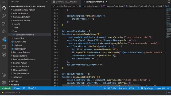Image resolution: width=171 pixels, height=96 pixels.
Task: Expand the Template Method folder
Action: [21, 74]
